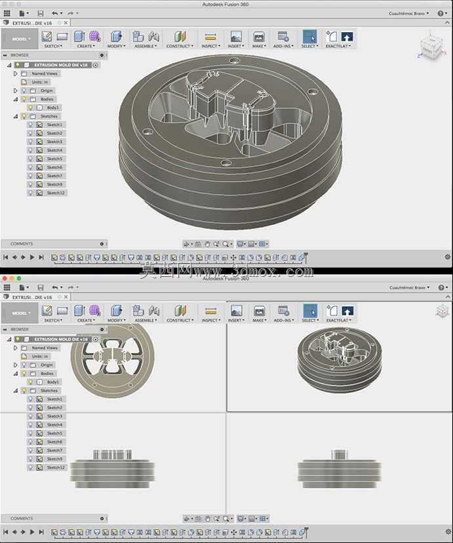Toggle Sketch3 visibility bulb in bottom window

pyautogui.click(x=30, y=416)
